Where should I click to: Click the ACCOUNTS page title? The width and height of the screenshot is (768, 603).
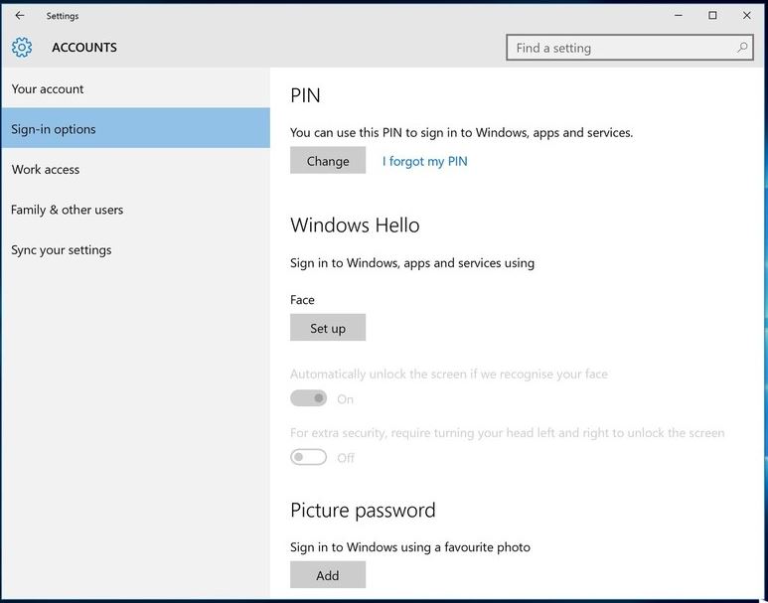tap(84, 48)
